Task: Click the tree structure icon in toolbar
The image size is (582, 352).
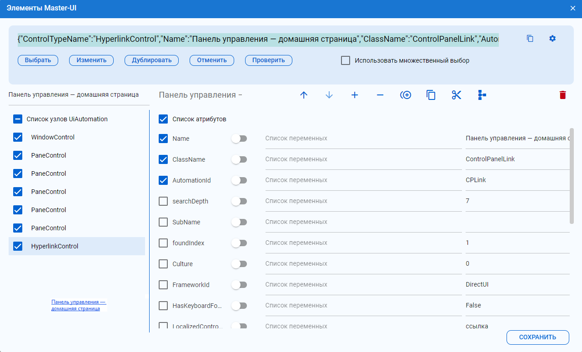Action: click(482, 95)
